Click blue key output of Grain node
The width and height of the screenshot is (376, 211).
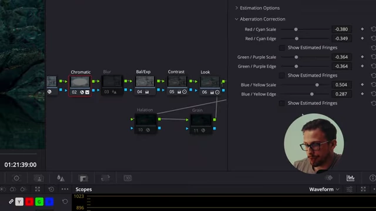(214, 128)
